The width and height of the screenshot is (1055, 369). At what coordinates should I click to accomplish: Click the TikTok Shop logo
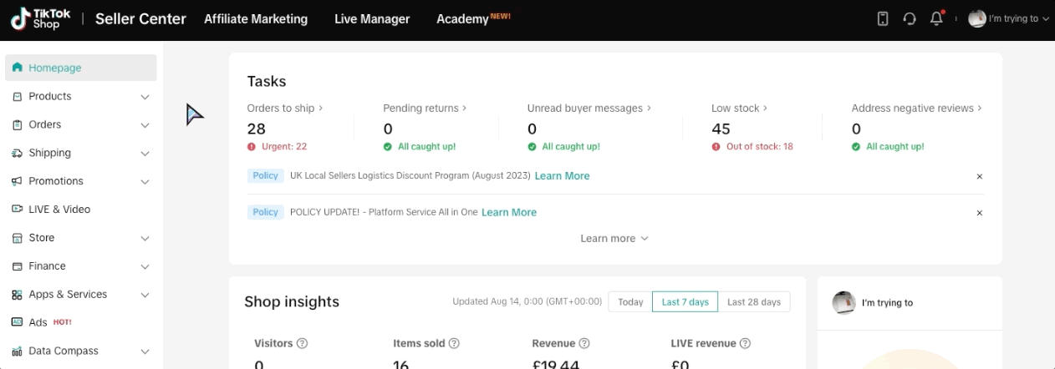pos(40,19)
